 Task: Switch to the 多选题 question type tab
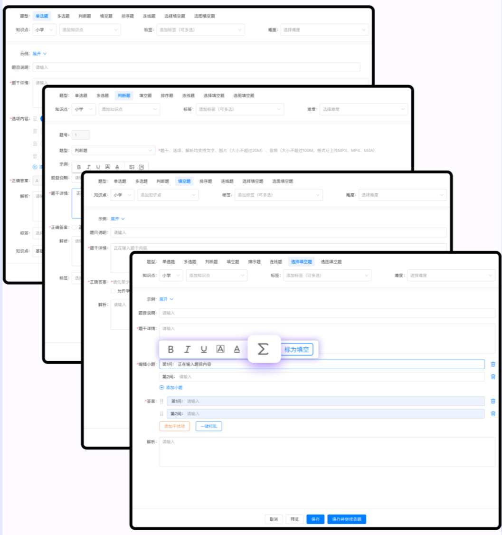189,261
